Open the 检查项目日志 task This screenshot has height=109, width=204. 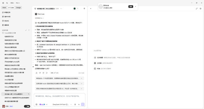pyautogui.click(x=9, y=37)
